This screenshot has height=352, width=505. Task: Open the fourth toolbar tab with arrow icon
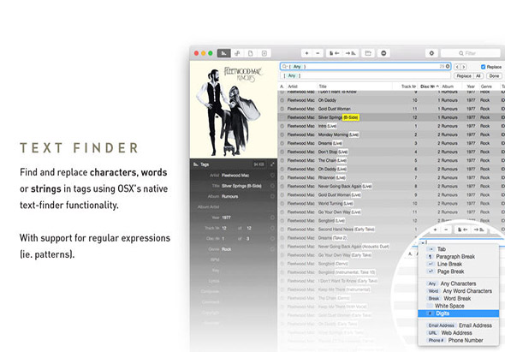click(264, 53)
